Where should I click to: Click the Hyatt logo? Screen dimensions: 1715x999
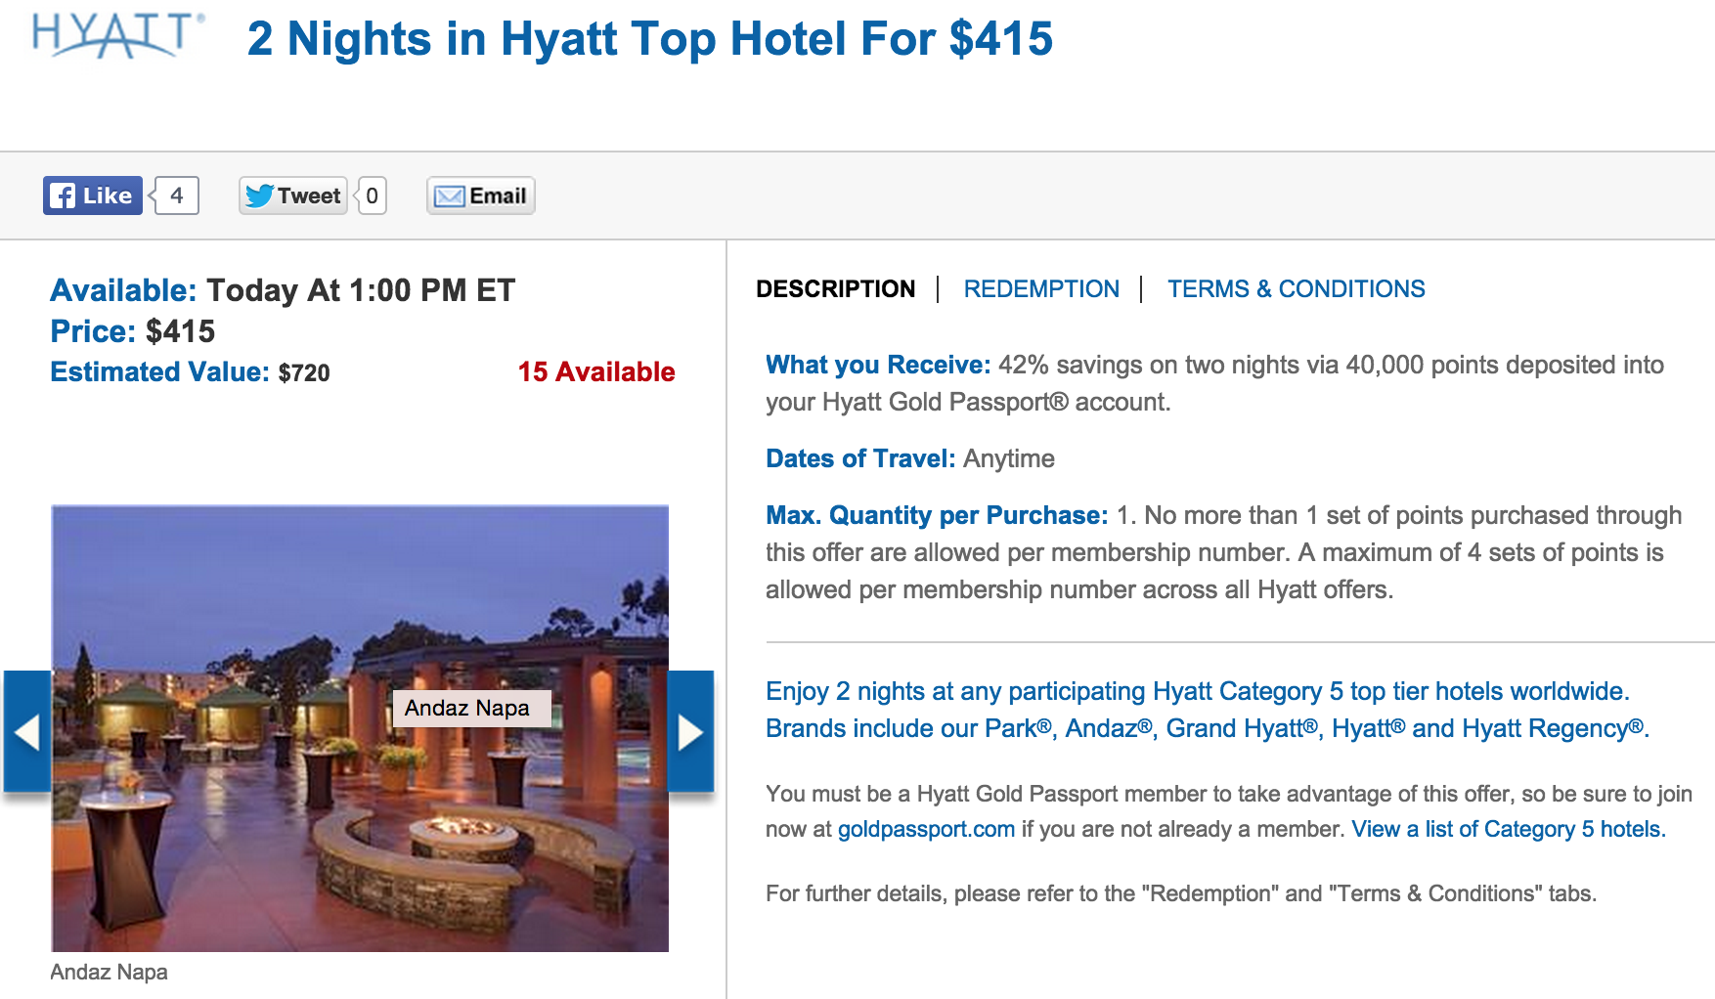coord(117,35)
